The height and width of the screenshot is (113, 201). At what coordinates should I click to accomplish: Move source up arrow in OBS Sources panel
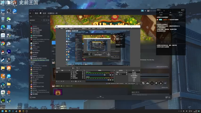(78, 81)
